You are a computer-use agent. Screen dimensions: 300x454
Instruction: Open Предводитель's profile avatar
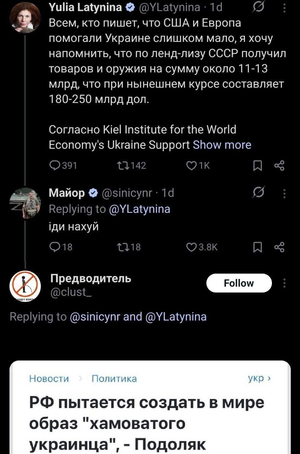25,286
